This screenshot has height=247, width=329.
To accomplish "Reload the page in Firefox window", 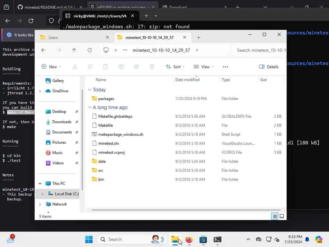I will [31, 21].
